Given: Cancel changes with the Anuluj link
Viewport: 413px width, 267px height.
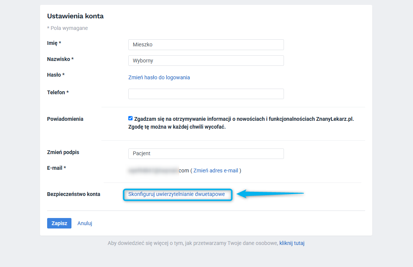Looking at the screenshot, I should [85, 223].
